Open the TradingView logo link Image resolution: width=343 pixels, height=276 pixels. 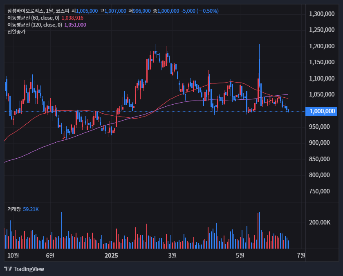(24, 269)
